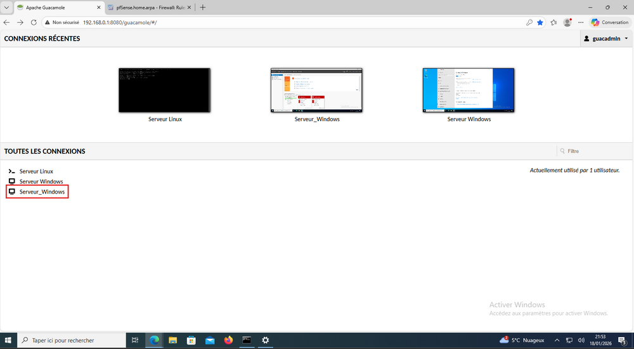Expand the browser tab list dropdown
Viewport: 634px width, 349px height.
pyautogui.click(x=6, y=7)
